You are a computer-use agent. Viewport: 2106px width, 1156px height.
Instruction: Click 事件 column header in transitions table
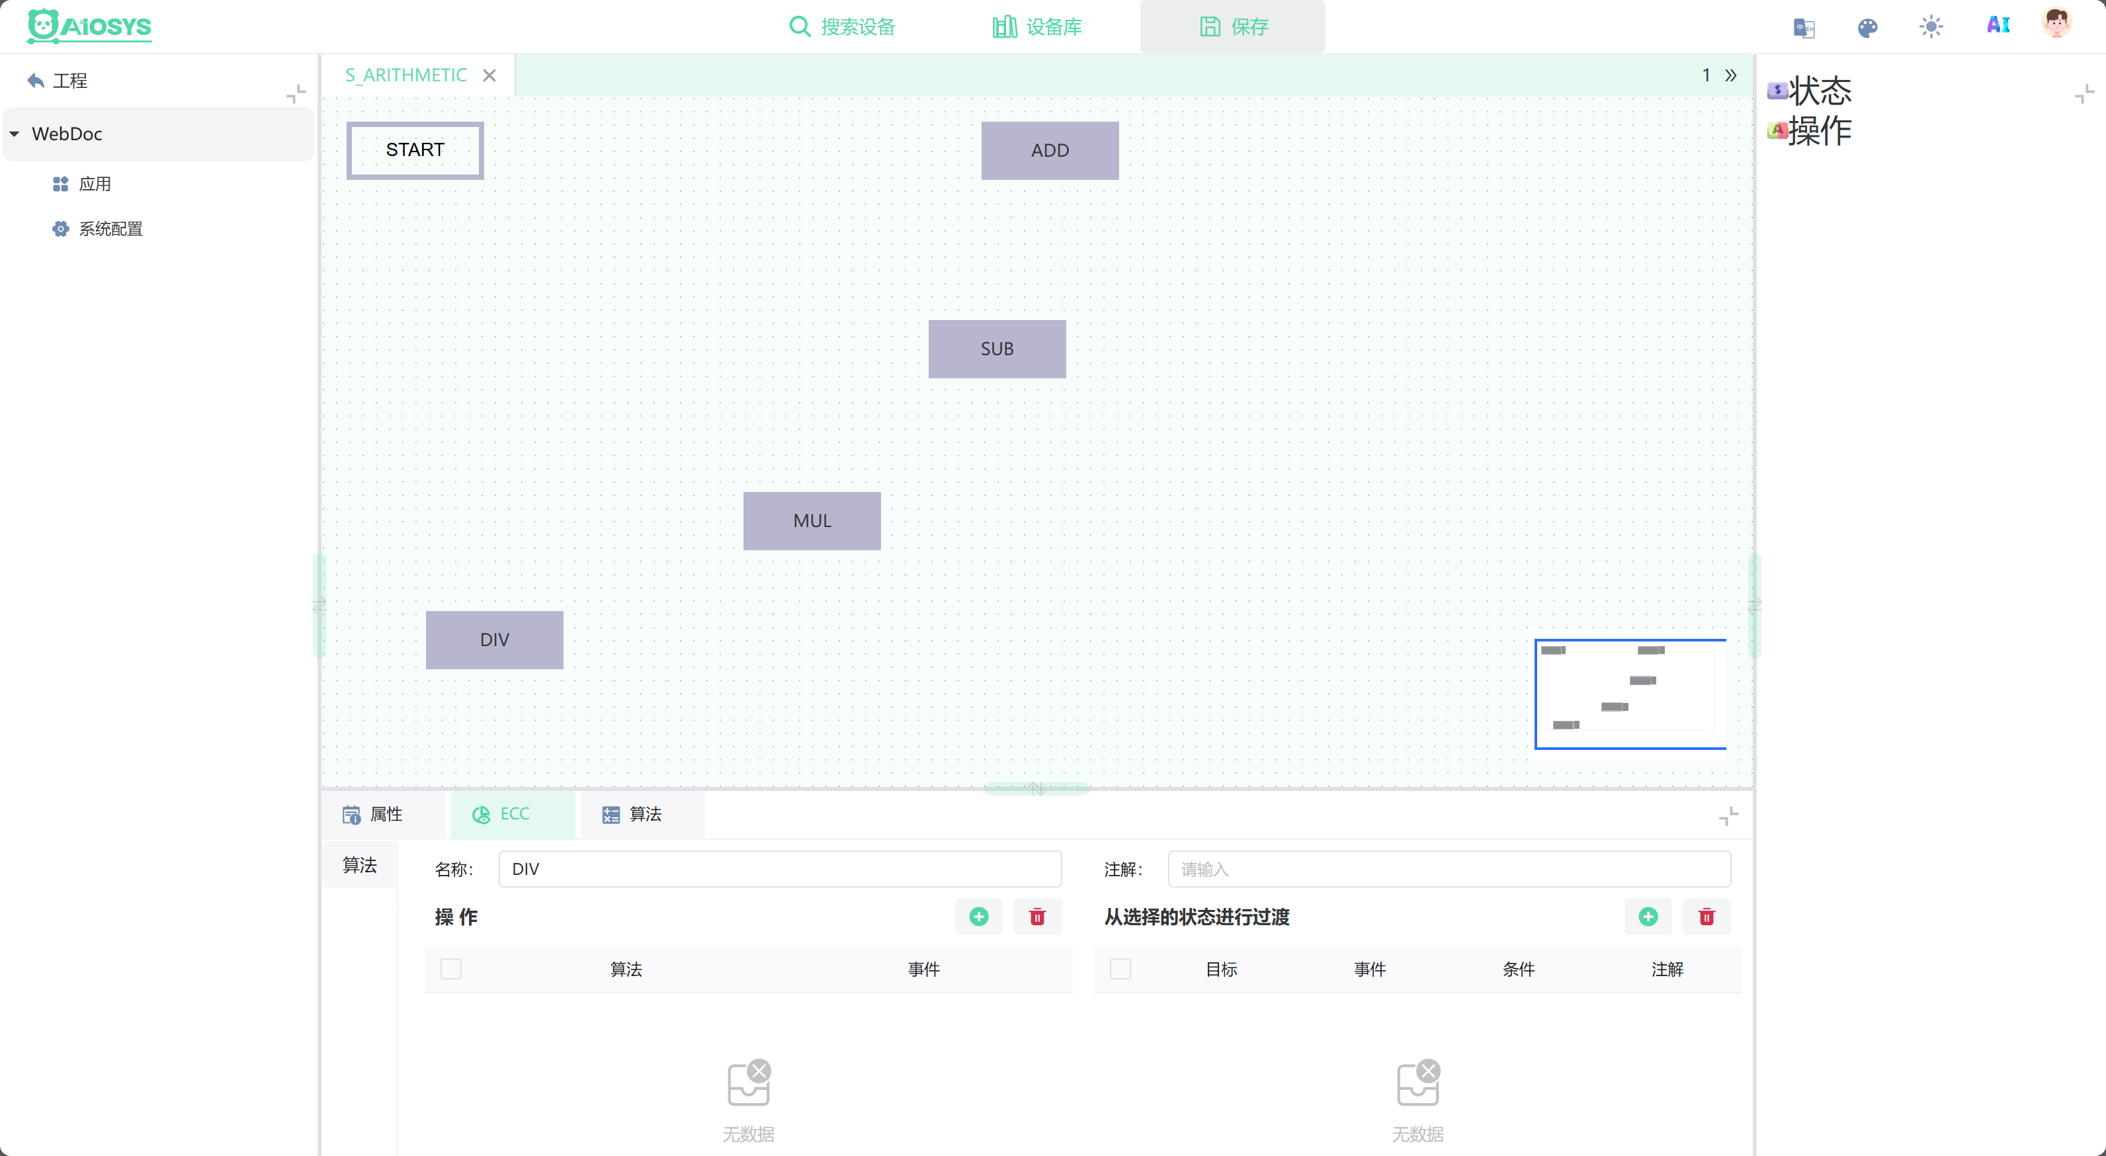pos(1369,970)
